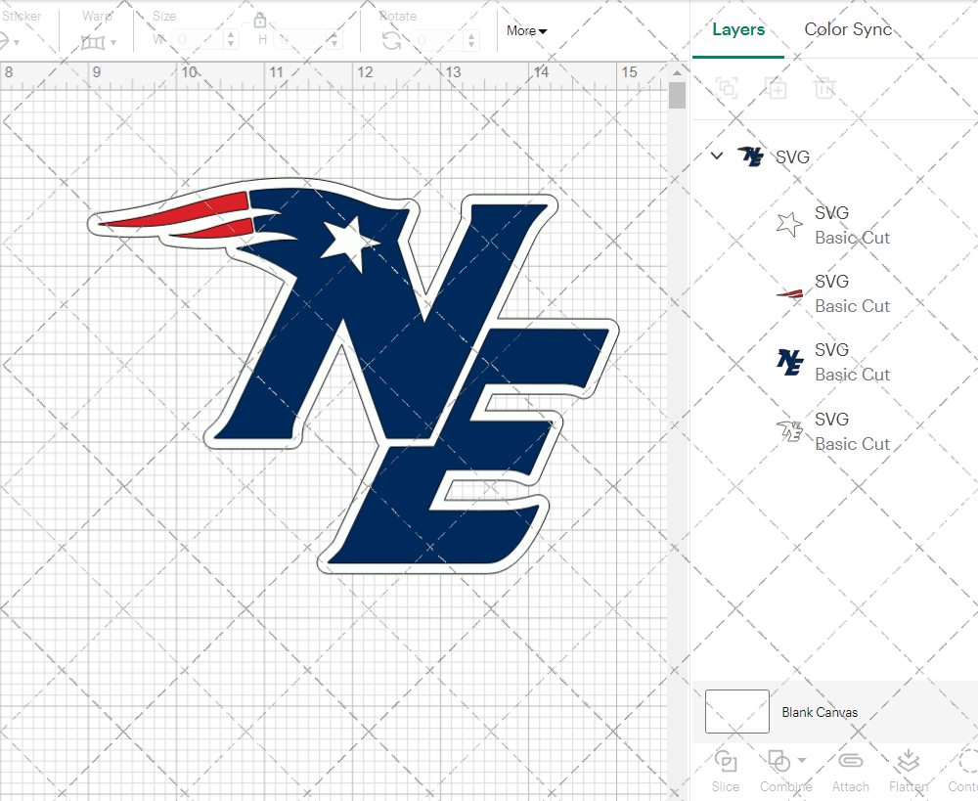Click the Duplicate layer icon
Image resolution: width=978 pixels, height=801 pixels.
pos(777,88)
